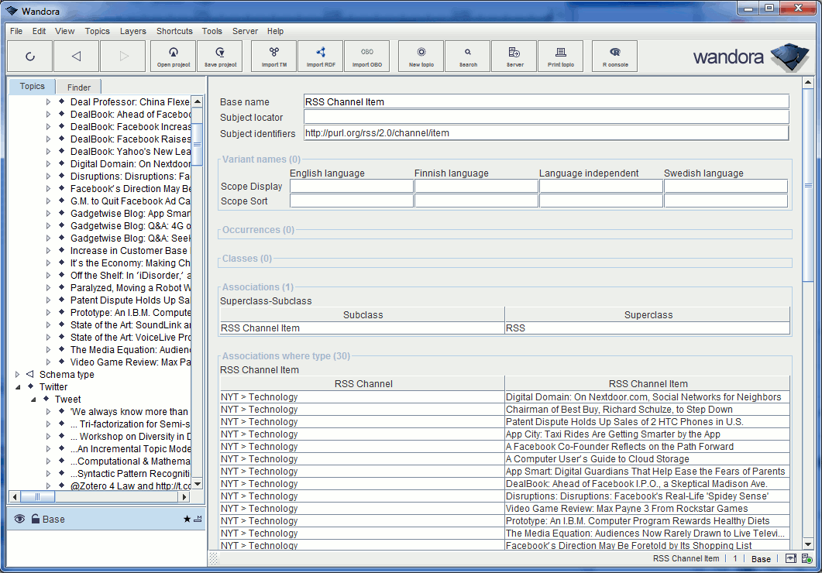This screenshot has width=822, height=573.
Task: Click the Import OBO icon
Action: click(367, 56)
